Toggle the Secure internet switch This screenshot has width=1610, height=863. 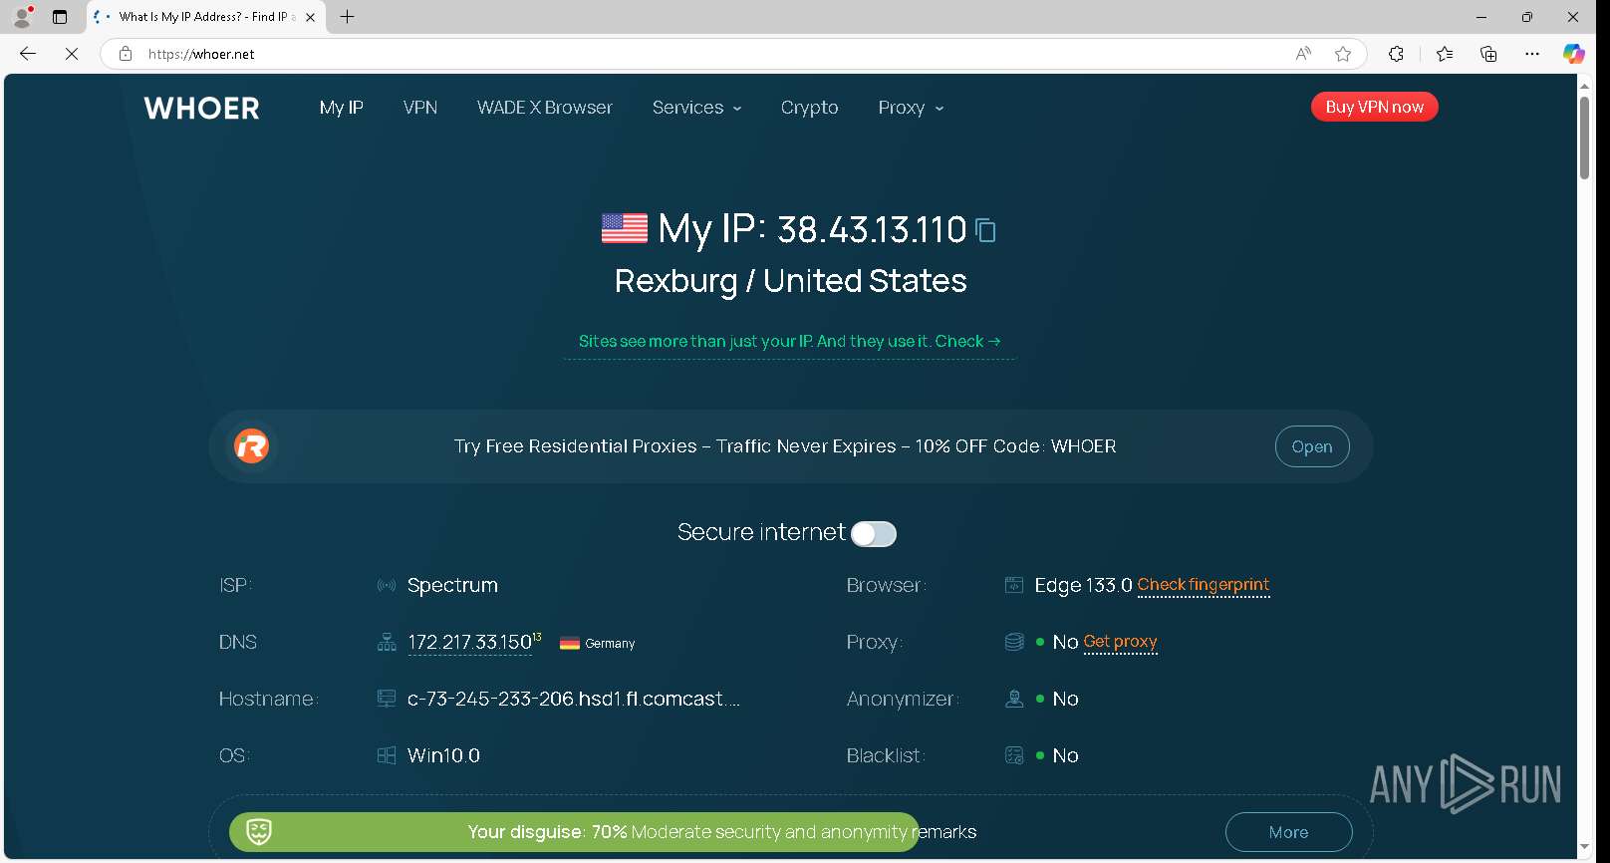point(874,534)
